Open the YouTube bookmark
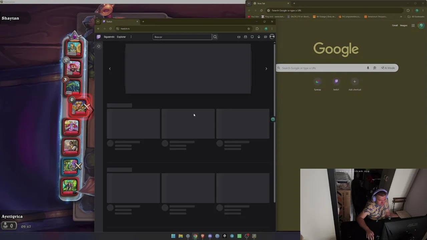The width and height of the screenshot is (427, 240). (254, 17)
